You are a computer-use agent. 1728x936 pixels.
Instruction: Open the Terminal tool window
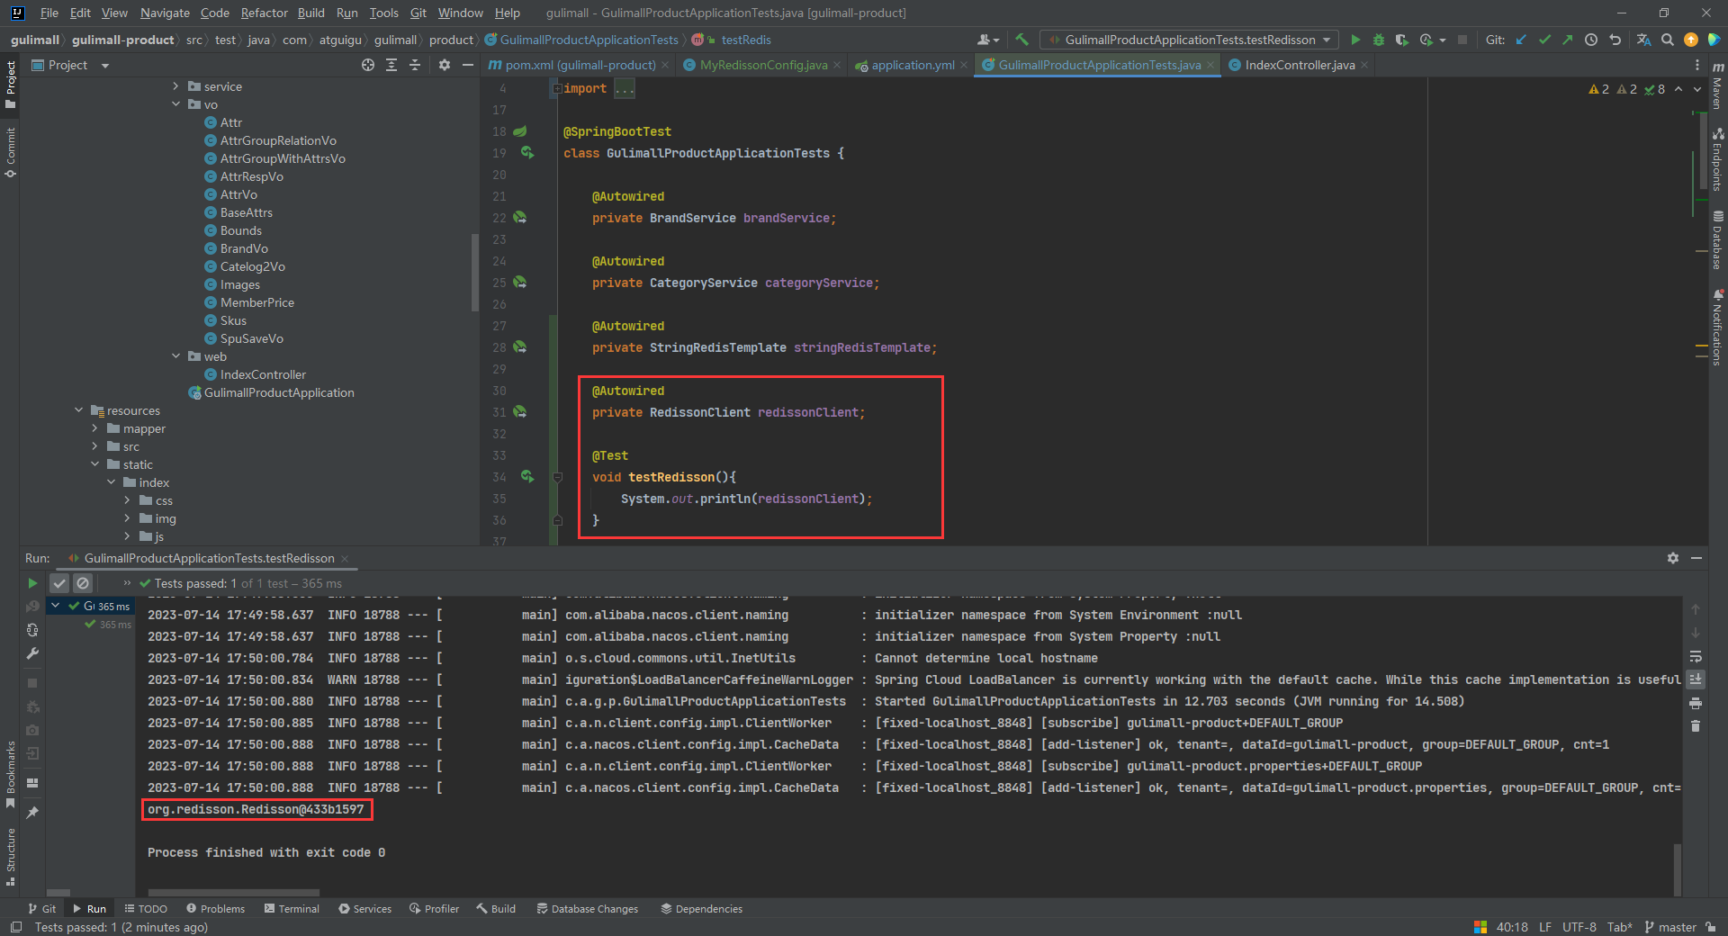click(292, 909)
